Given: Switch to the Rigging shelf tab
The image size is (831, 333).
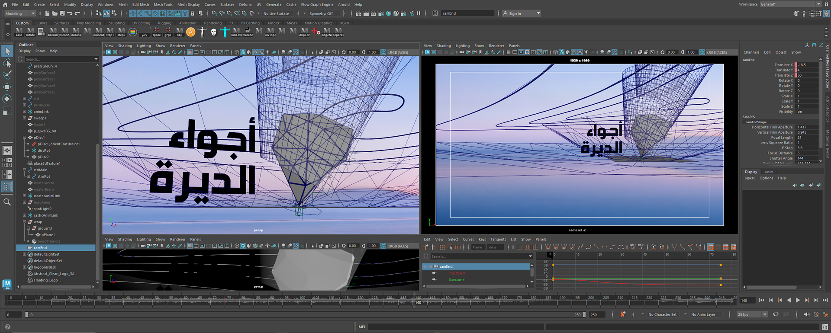Looking at the screenshot, I should pyautogui.click(x=164, y=23).
